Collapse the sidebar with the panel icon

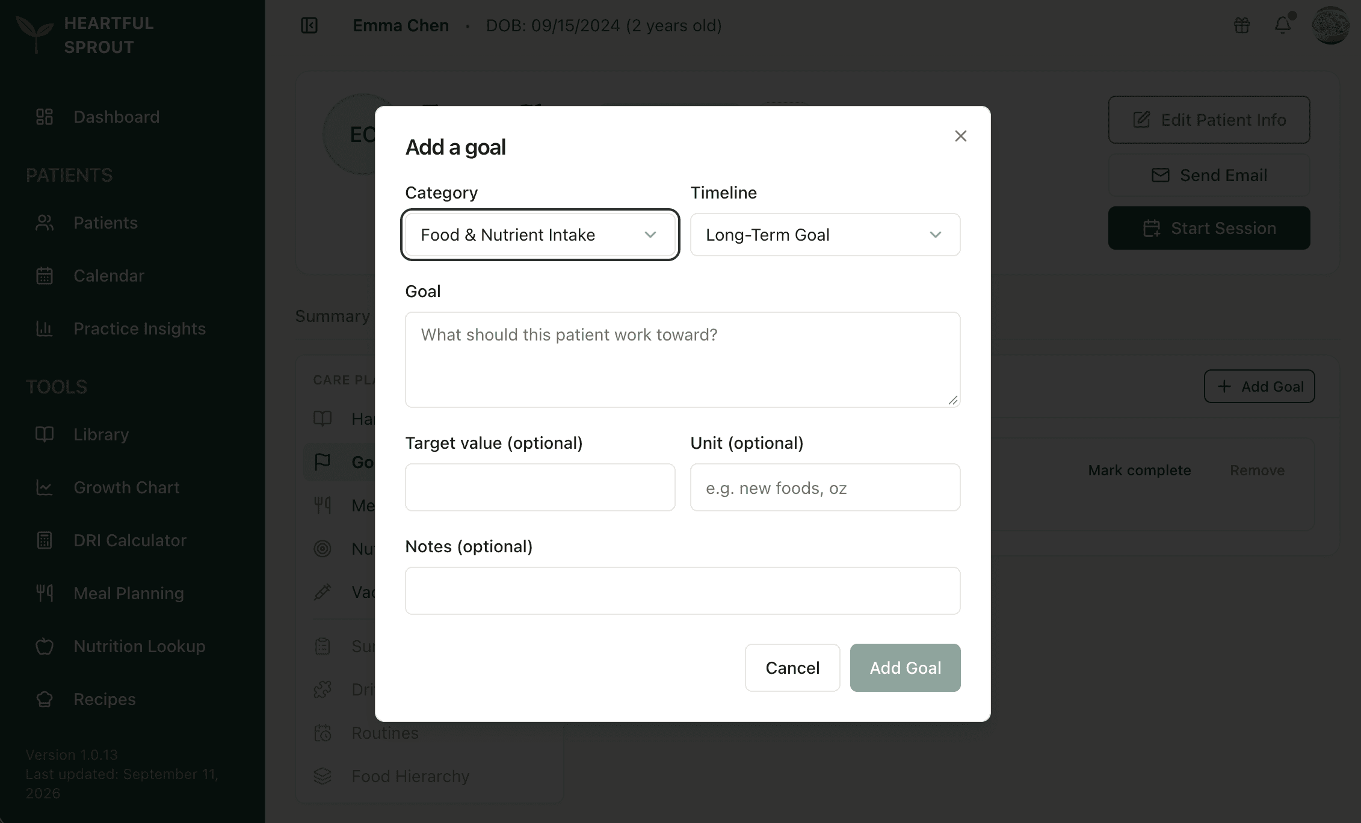309,25
